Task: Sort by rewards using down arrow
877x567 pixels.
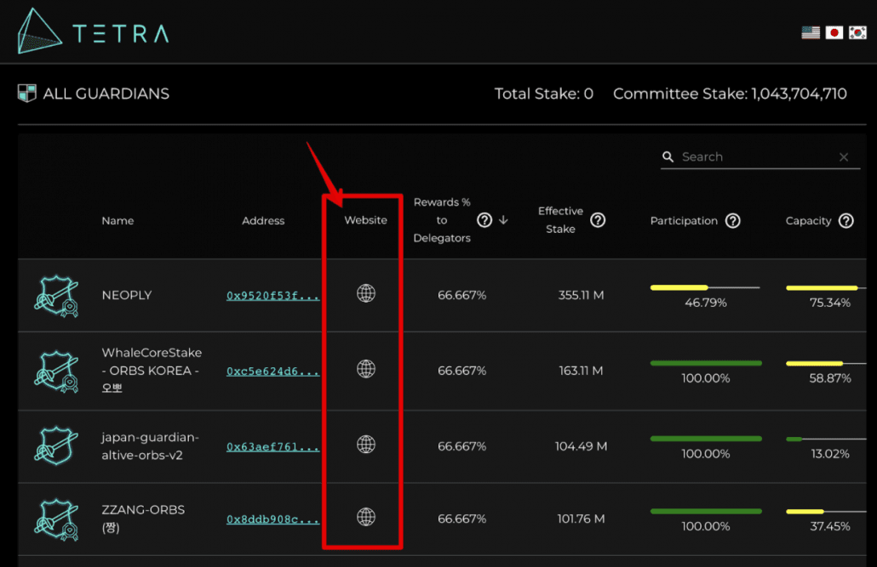Action: [x=503, y=220]
